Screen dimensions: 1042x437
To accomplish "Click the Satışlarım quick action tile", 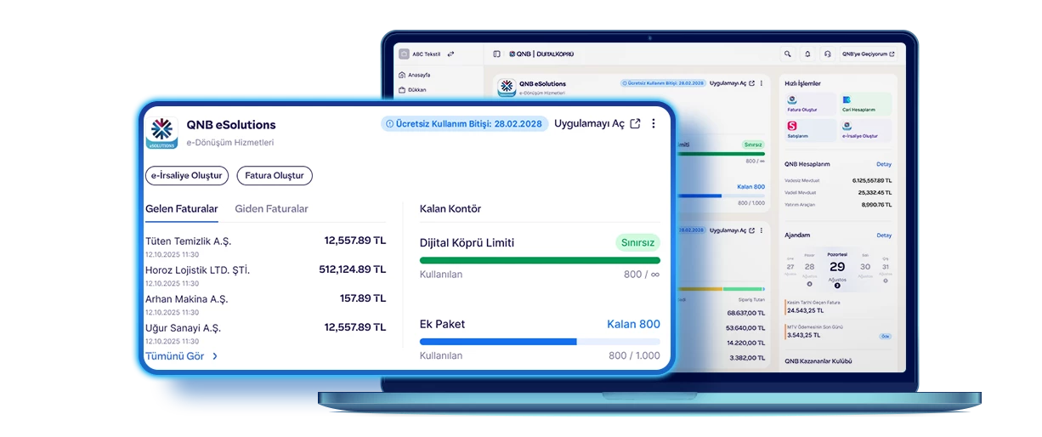I will pos(810,130).
